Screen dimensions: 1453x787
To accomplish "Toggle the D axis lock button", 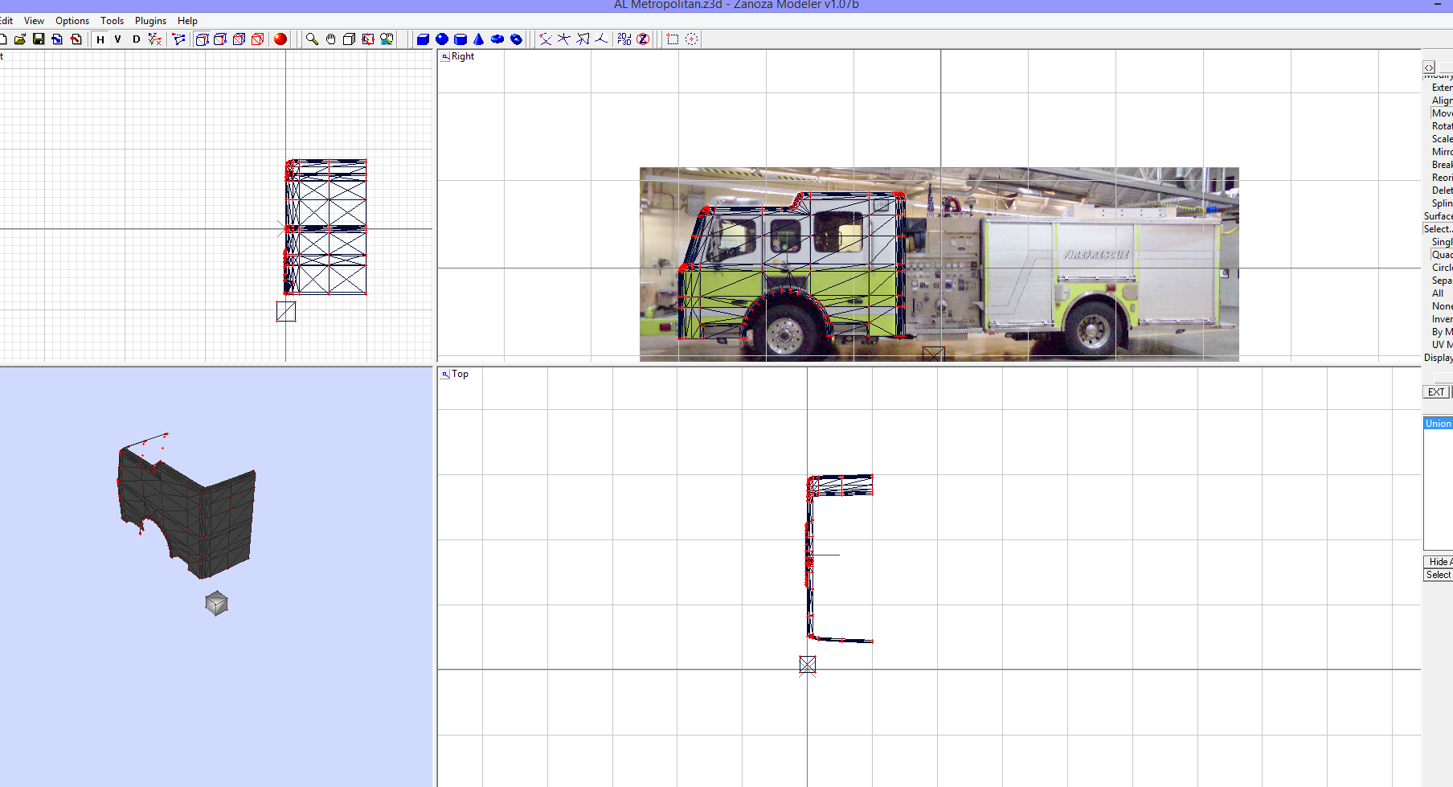I will 136,39.
